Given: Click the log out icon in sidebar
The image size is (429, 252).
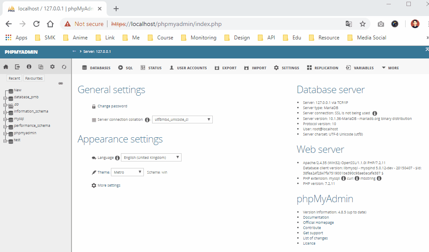Looking at the screenshot, I should [x=17, y=67].
